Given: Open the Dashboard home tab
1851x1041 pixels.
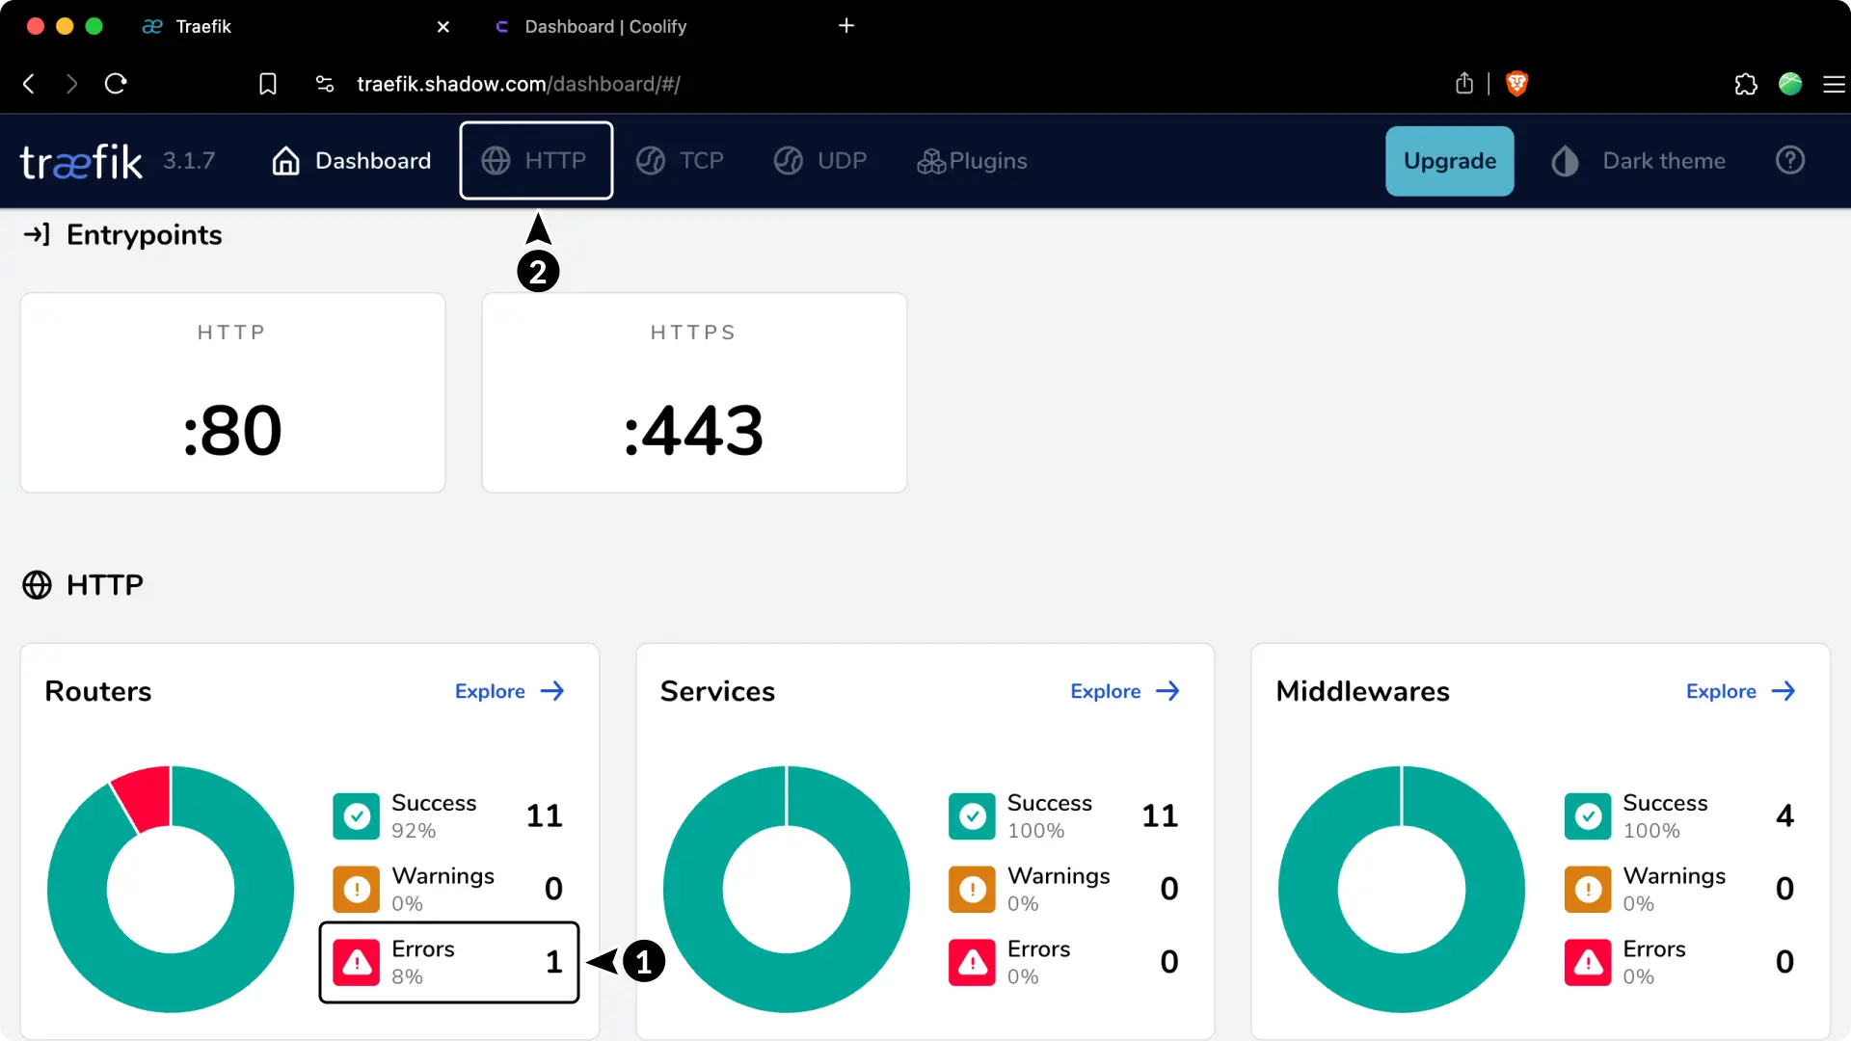Looking at the screenshot, I should tap(351, 161).
